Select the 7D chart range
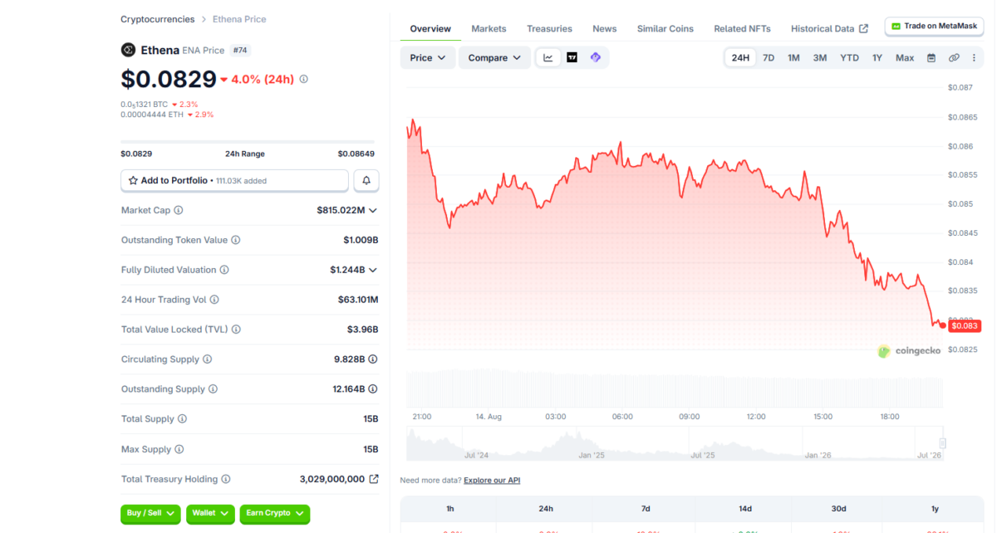Image resolution: width=997 pixels, height=533 pixels. [769, 57]
